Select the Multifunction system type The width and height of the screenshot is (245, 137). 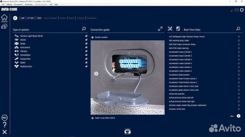tap(26, 66)
